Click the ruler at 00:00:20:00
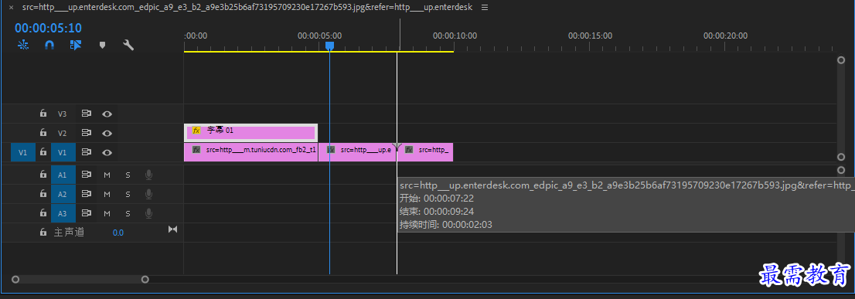This screenshot has height=299, width=855. (x=725, y=36)
